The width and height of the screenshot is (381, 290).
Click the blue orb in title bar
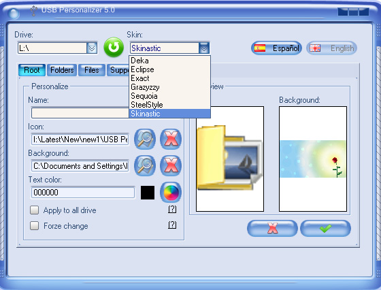[14, 14]
